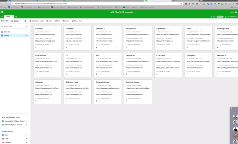Click https://doyouevenblog.com/ affiliate link in Example card

[45, 35]
